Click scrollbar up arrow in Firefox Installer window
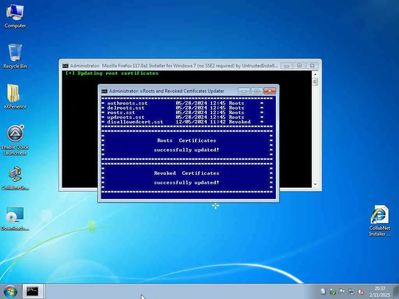Viewport: 399px width, 299px height. pos(315,74)
